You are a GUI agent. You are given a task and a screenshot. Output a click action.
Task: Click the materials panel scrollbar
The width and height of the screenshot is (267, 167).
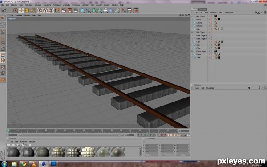(141, 151)
